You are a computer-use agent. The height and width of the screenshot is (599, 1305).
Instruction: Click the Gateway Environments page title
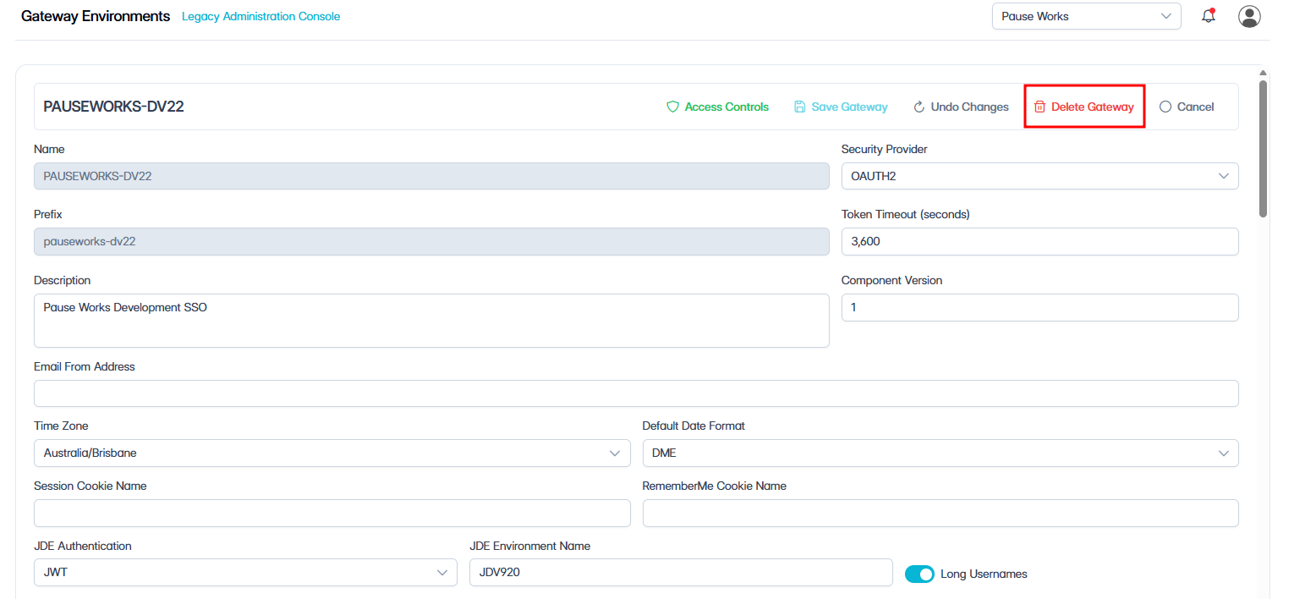coord(96,16)
